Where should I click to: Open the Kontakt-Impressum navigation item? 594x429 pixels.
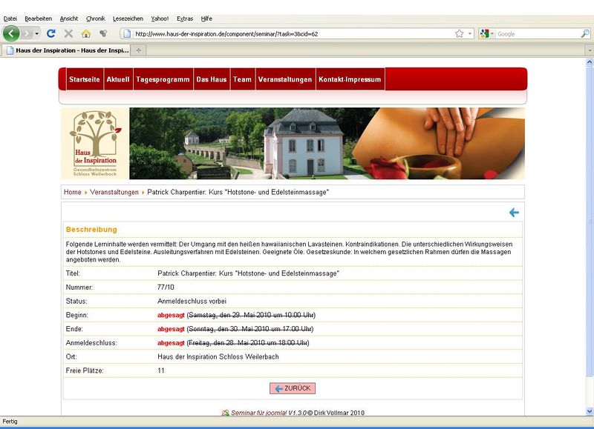pyautogui.click(x=349, y=79)
